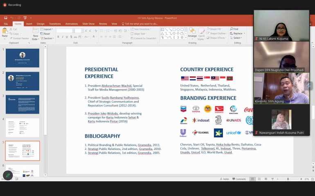
Task: Open the Text Direction dropdown
Action: click(x=141, y=29)
